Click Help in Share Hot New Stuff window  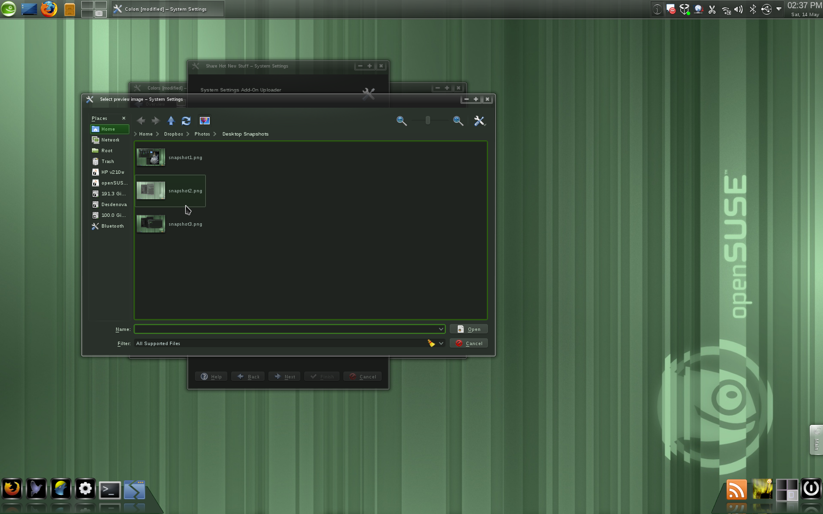[211, 376]
